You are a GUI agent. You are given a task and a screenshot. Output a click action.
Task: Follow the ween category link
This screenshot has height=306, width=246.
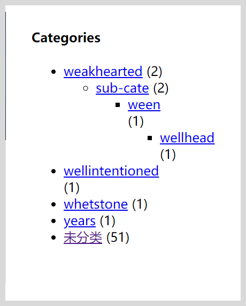point(144,105)
